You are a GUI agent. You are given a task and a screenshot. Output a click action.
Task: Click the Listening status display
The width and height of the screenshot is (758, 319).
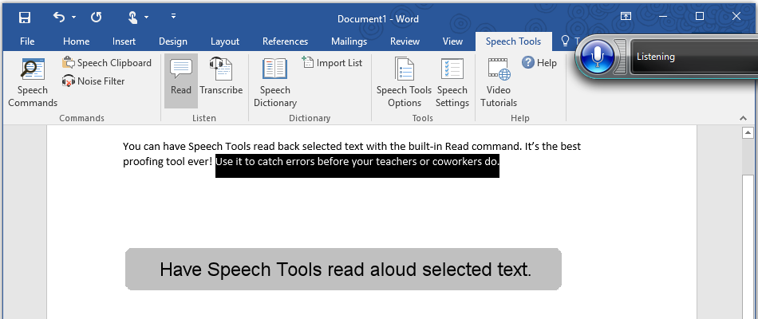(x=694, y=57)
